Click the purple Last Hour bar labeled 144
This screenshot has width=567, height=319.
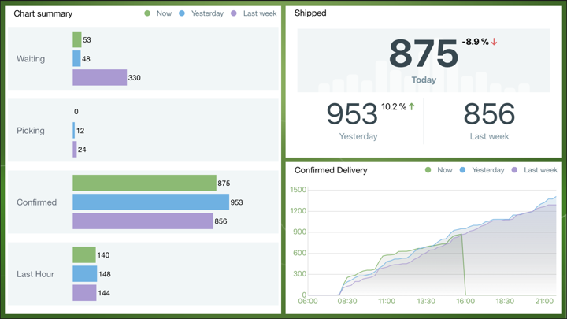coord(84,292)
